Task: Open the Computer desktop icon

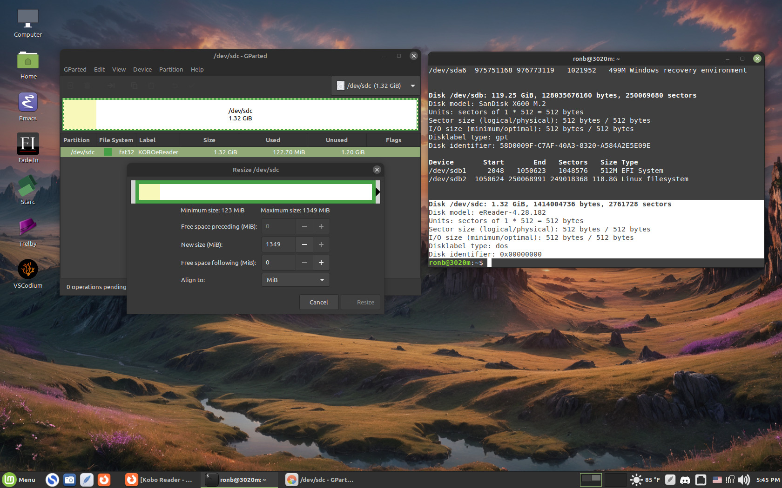Action: tap(28, 23)
